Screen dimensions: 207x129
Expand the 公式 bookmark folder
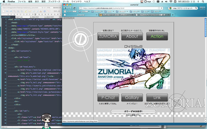109,11
